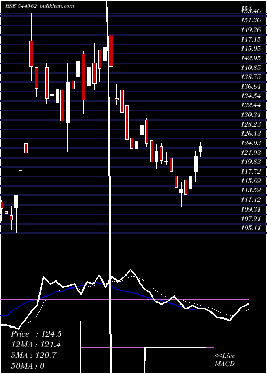Select the 109.31 price axis label

tap(251, 209)
